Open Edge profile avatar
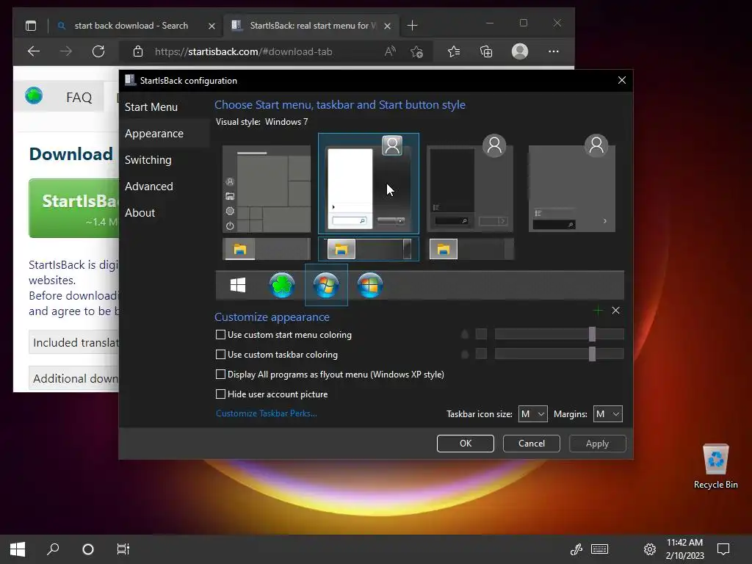The image size is (752, 564). click(x=520, y=51)
